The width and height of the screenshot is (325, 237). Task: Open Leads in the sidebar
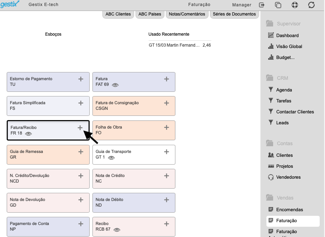(283, 123)
